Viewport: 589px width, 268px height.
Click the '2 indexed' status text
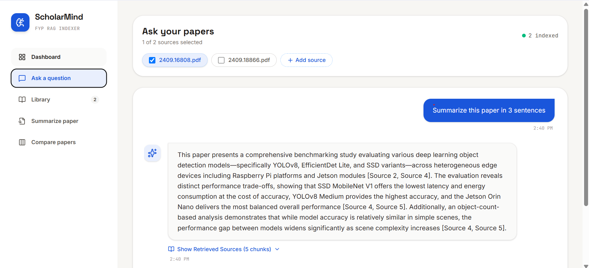[543, 36]
